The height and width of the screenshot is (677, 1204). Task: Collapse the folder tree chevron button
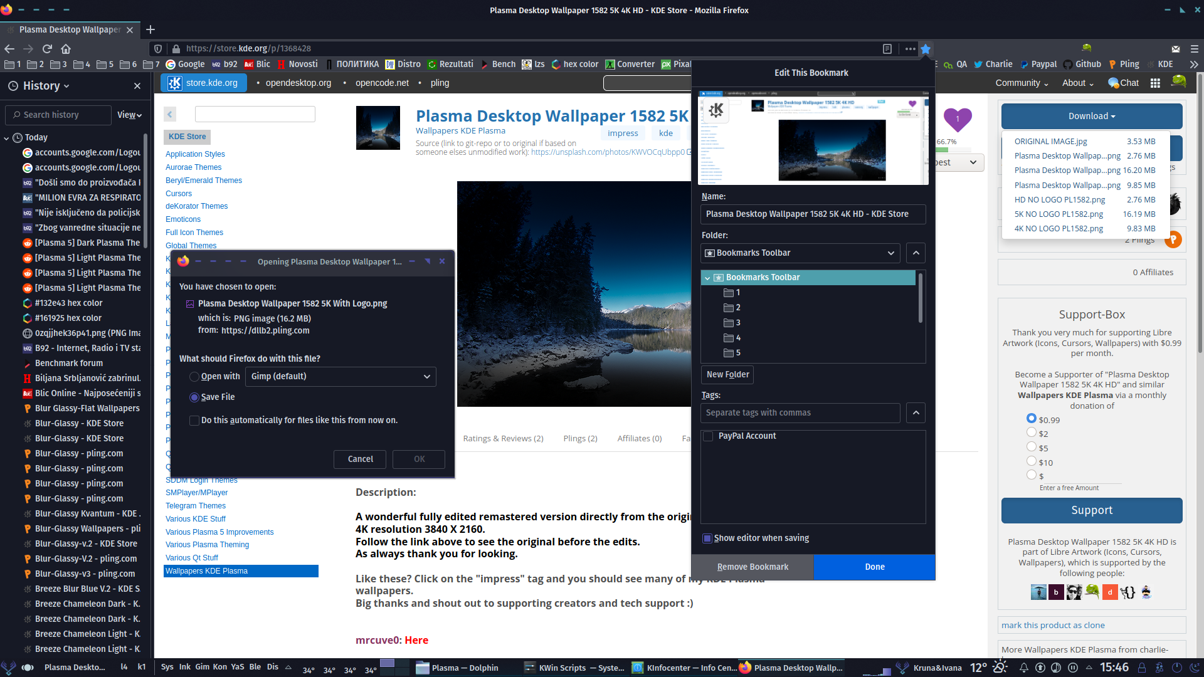916,253
